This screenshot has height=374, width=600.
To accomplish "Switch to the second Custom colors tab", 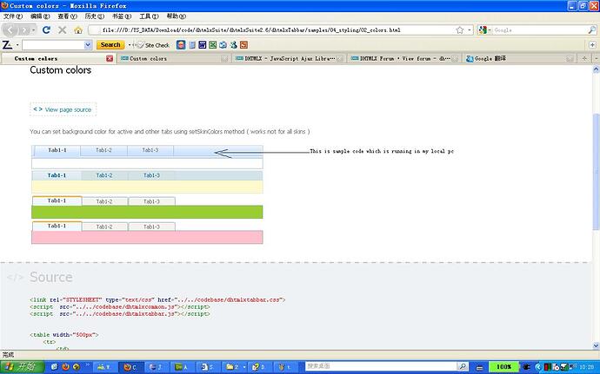I will click(x=174, y=58).
